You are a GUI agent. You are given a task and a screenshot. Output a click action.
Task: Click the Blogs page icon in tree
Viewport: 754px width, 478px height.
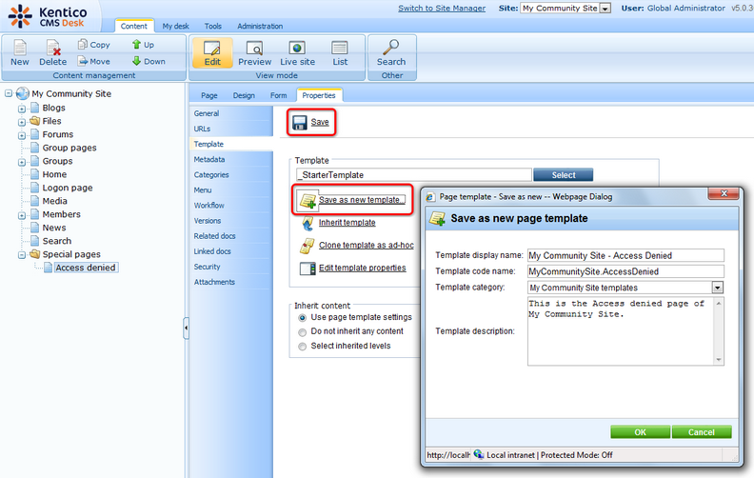34,108
